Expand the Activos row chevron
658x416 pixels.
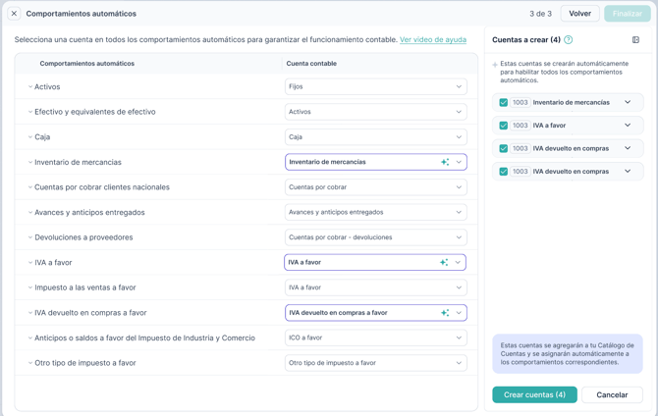coord(30,87)
